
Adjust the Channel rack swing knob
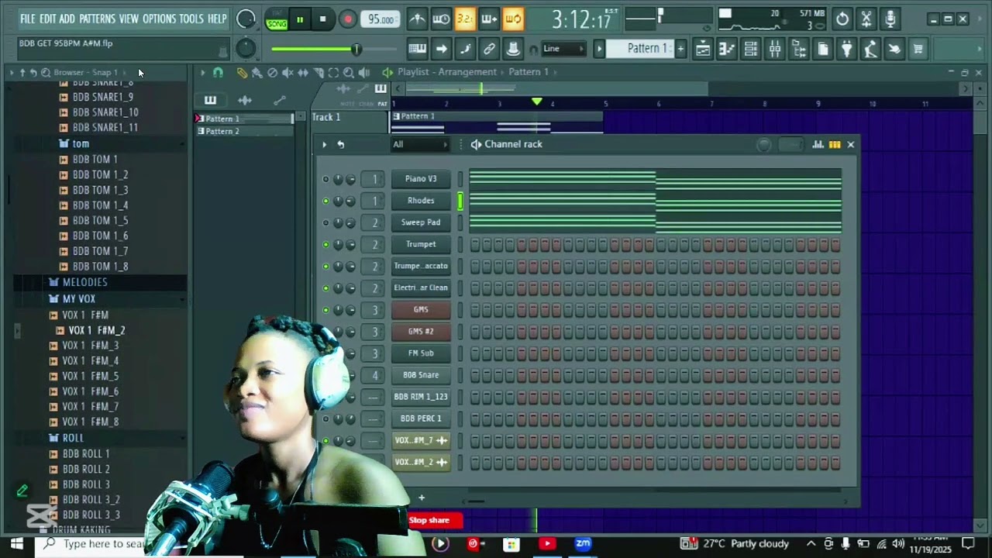(x=764, y=144)
